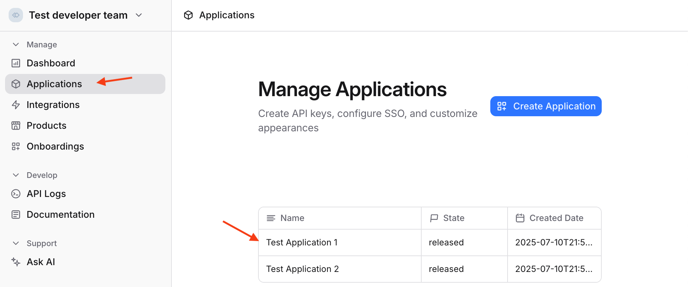
Task: Click the Name column header
Action: click(292, 218)
